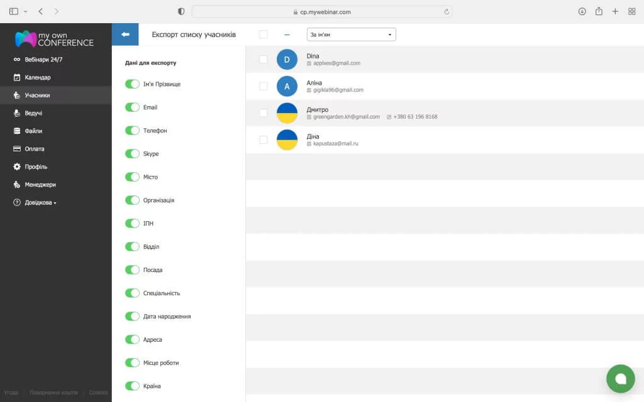Click Dina's blue avatar circle
Viewport: 644px width, 402px height.
click(x=287, y=60)
